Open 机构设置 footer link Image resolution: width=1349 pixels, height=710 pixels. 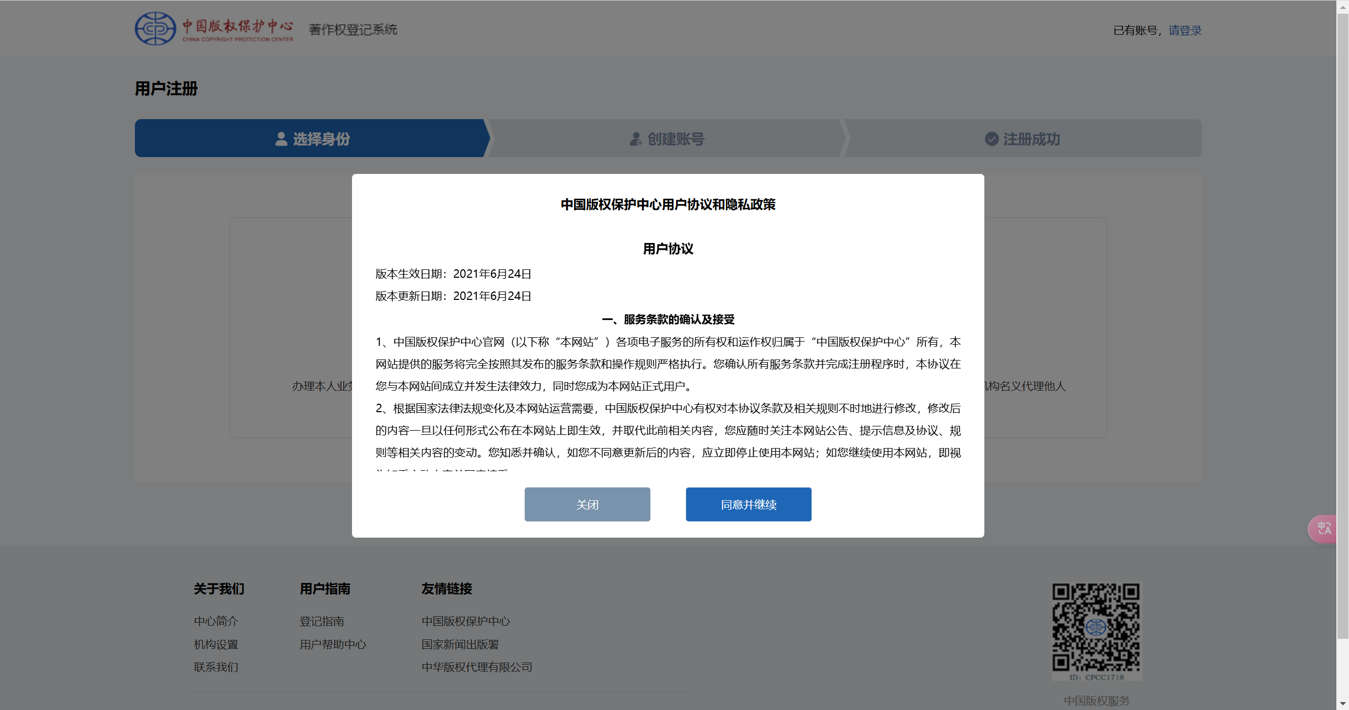tap(216, 645)
